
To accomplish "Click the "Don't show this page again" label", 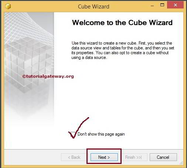I will pyautogui.click(x=101, y=134).
